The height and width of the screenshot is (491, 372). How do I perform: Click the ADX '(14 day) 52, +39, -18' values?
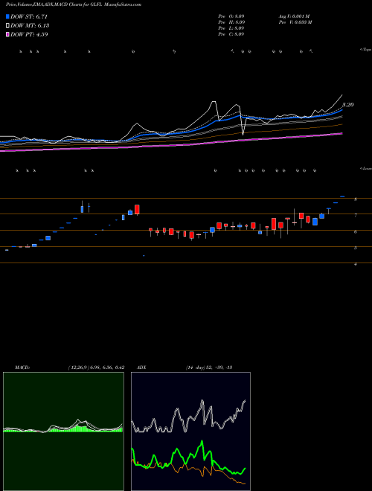[209, 368]
